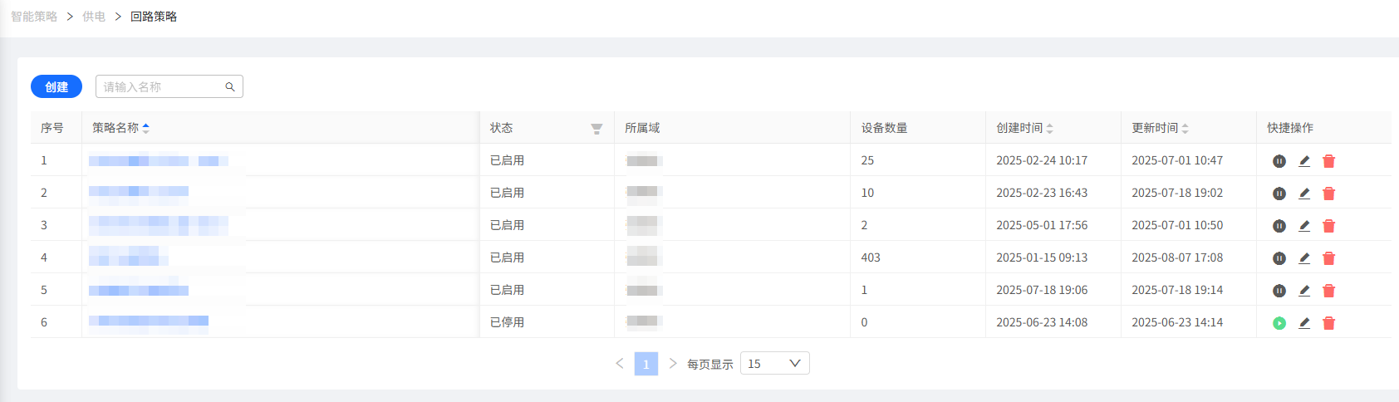This screenshot has width=1399, height=402.
Task: Edit the strategy in row 3
Action: coord(1304,226)
